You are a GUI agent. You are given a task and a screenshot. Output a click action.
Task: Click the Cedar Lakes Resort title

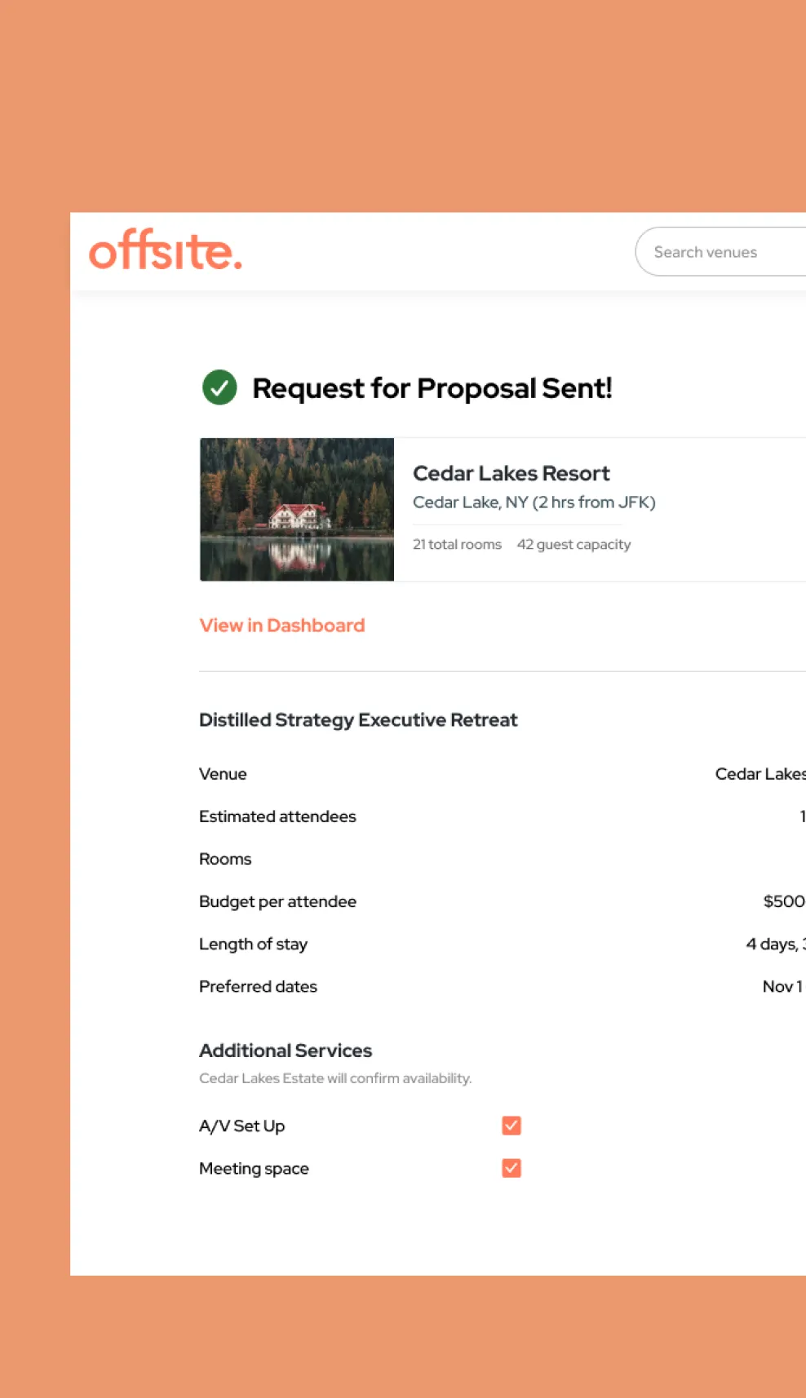511,473
